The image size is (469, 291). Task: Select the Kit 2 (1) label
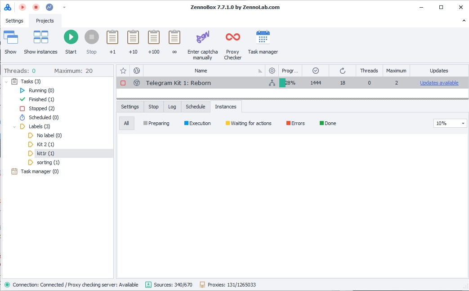coord(45,144)
